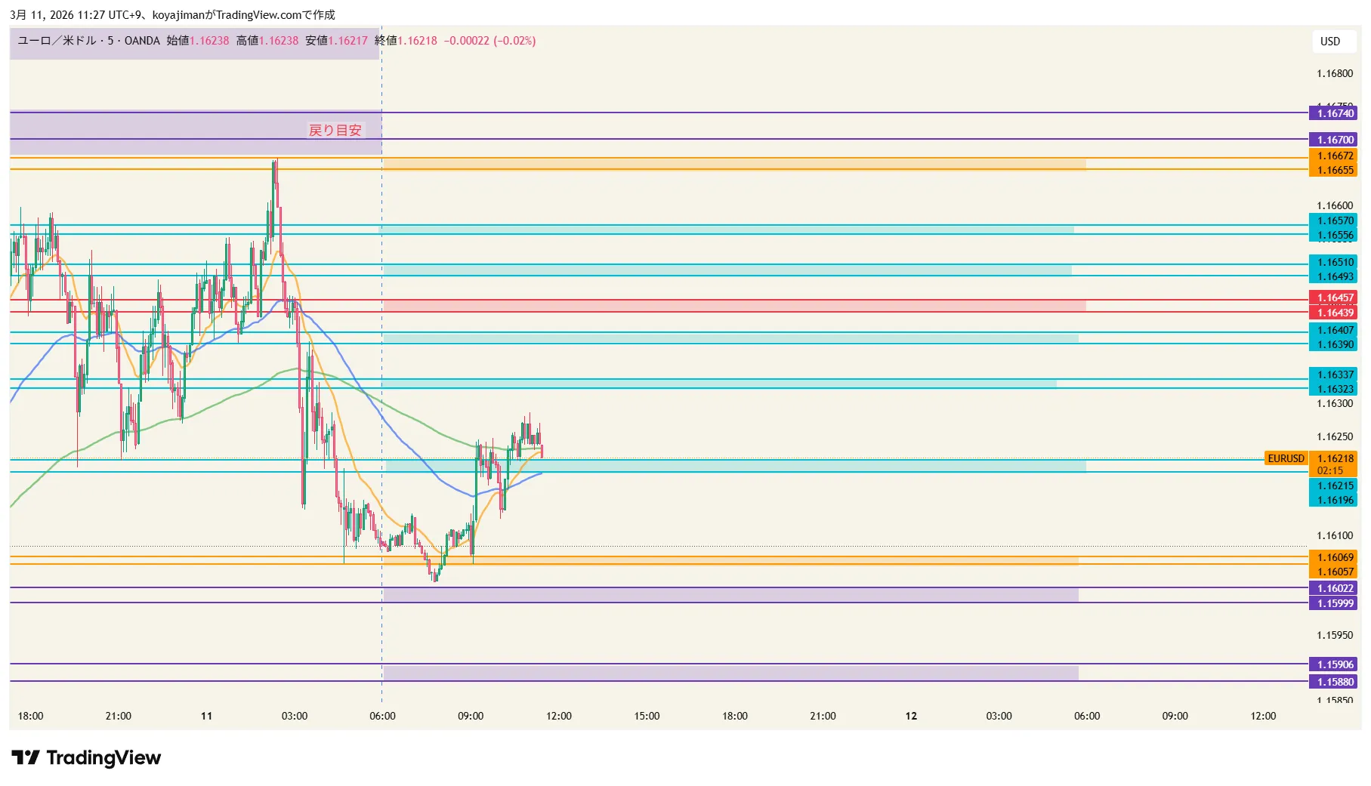Select the date 11 label on time axis
The height and width of the screenshot is (786, 1371).
pyautogui.click(x=206, y=716)
